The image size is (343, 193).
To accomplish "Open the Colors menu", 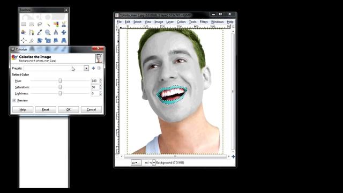I will click(181, 22).
